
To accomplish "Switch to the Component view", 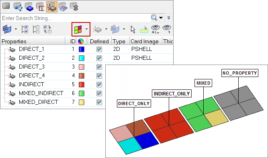I will pos(29,7).
